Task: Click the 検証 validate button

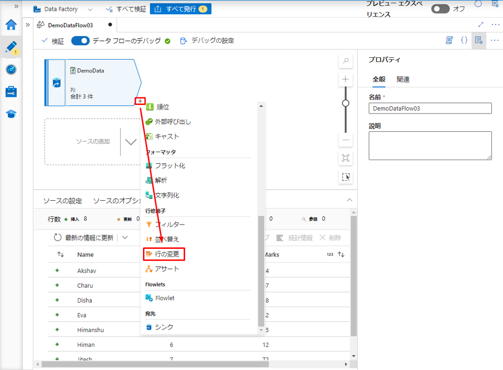Action: click(x=53, y=41)
